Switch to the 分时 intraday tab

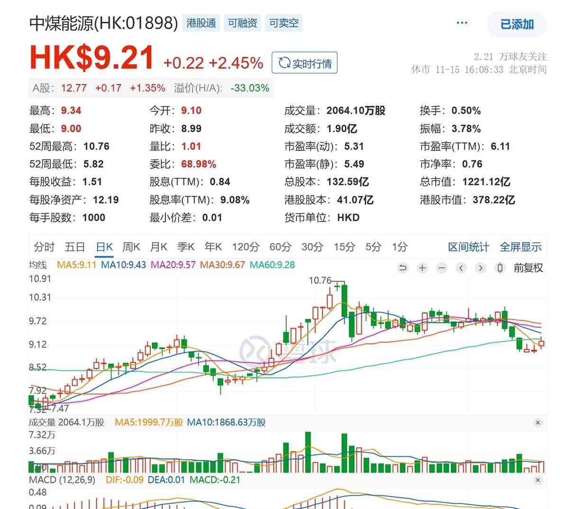point(44,247)
